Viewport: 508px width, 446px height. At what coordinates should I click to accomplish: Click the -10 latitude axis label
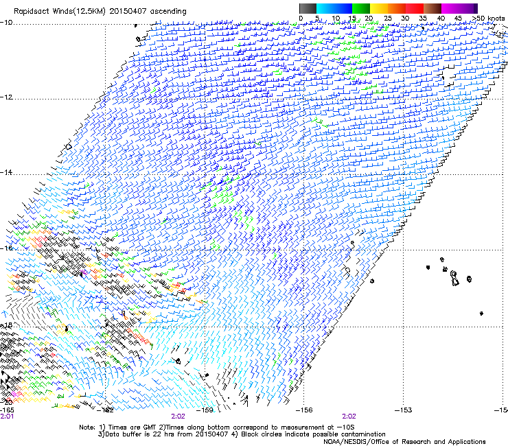6,23
